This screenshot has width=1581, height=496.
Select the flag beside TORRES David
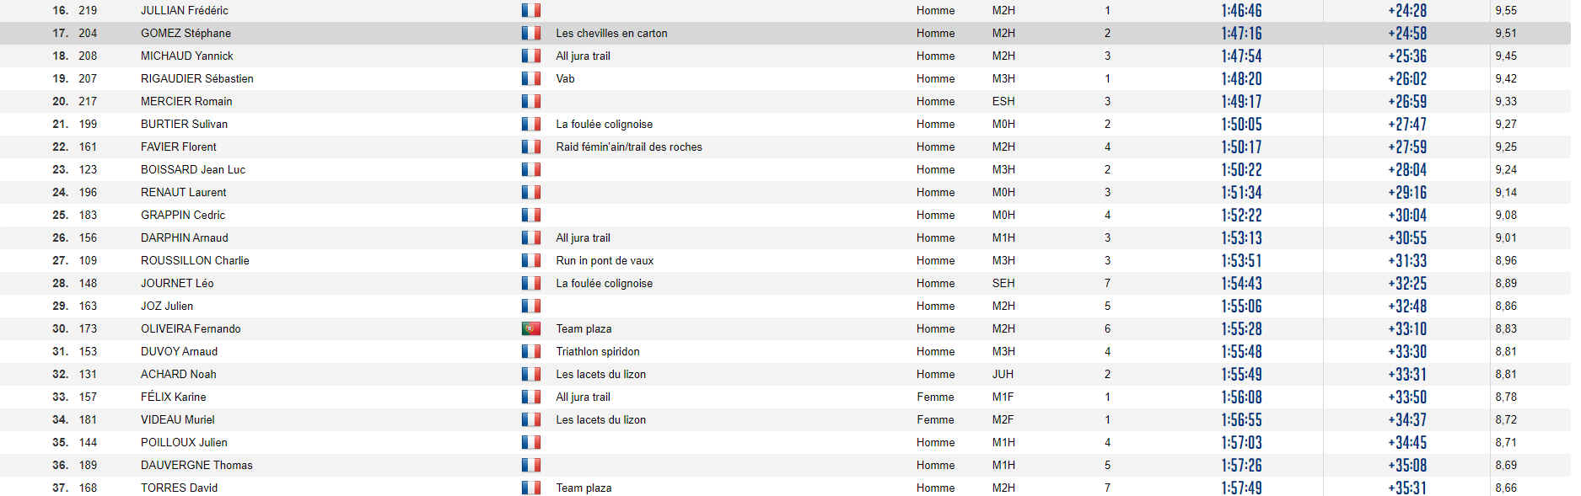(x=530, y=488)
